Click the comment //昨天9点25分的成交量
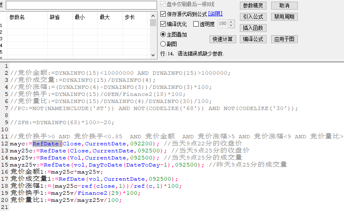Image resolution: width=344 pixels, height=211 pixels. click(x=248, y=164)
